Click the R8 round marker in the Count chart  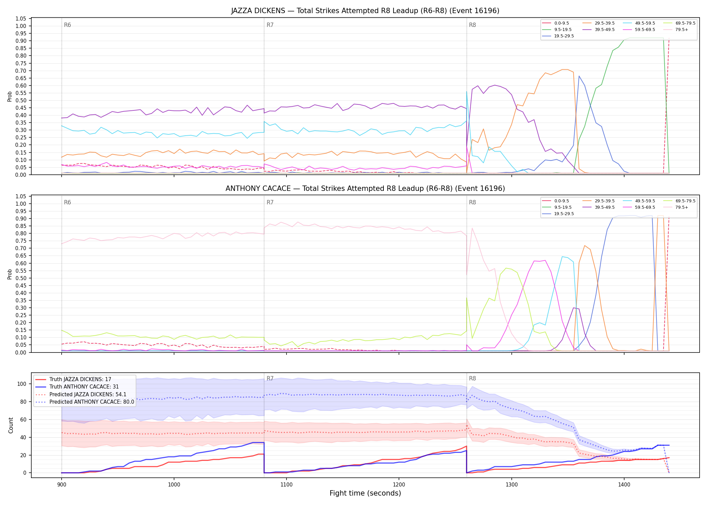pyautogui.click(x=472, y=378)
